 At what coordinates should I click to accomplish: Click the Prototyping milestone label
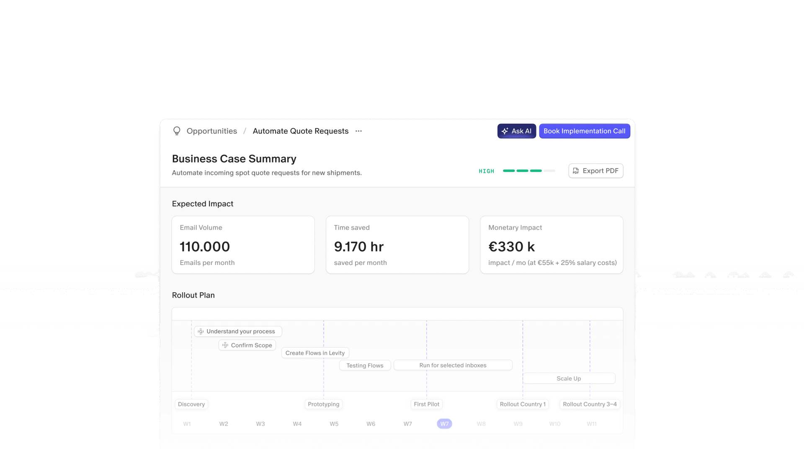(323, 404)
